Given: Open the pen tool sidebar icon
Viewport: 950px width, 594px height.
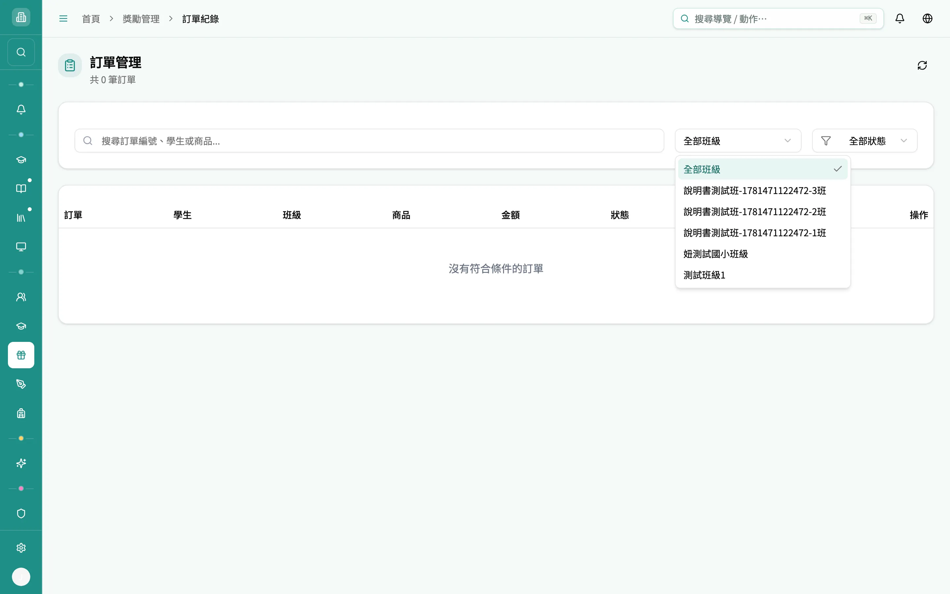Looking at the screenshot, I should (x=21, y=384).
